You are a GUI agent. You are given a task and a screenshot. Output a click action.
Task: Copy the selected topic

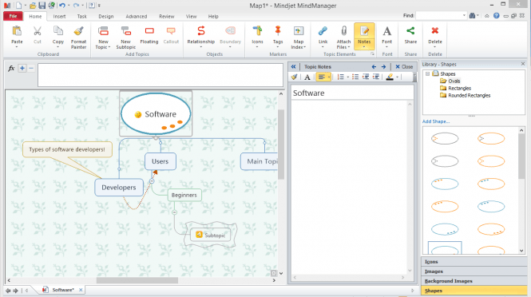point(58,37)
